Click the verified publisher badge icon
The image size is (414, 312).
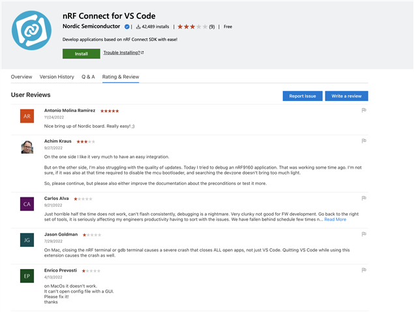pos(127,27)
